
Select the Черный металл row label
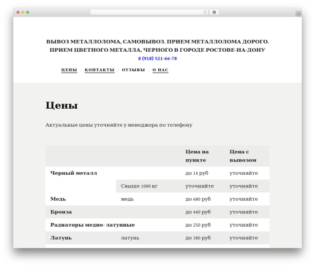pyautogui.click(x=74, y=173)
